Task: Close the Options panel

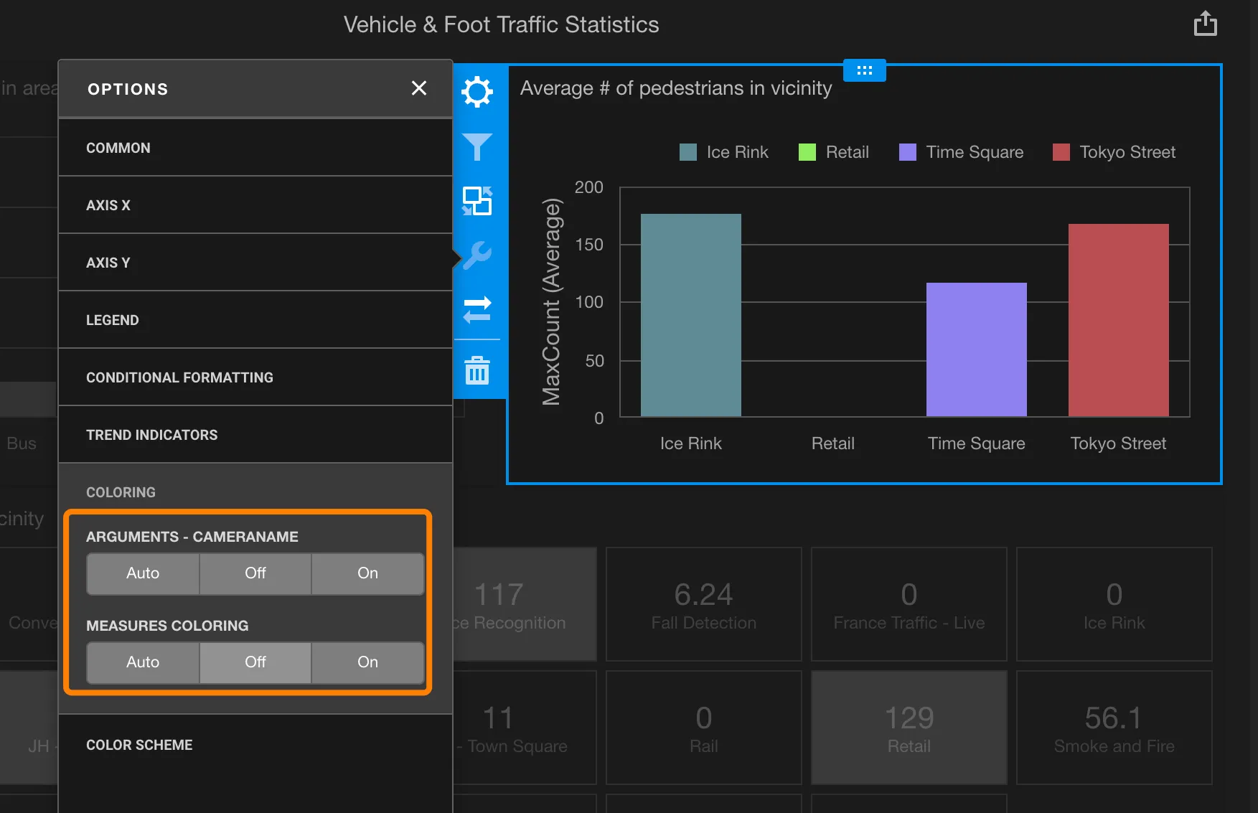Action: coord(419,88)
